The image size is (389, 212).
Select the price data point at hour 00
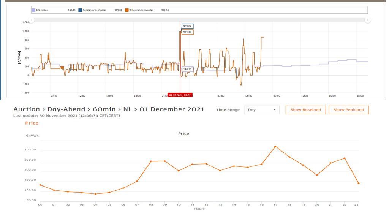[x=40, y=185]
